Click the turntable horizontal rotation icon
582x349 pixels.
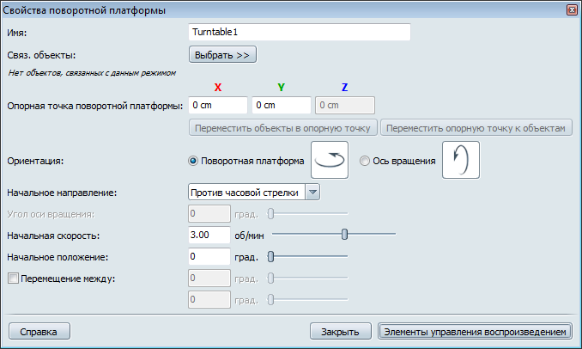(x=330, y=160)
